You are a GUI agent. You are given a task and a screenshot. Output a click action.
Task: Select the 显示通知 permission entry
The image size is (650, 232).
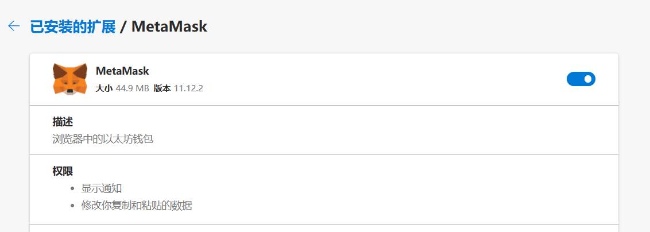point(102,188)
